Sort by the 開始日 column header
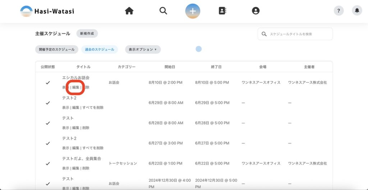Image resolution: width=368 pixels, height=190 pixels. 170,67
